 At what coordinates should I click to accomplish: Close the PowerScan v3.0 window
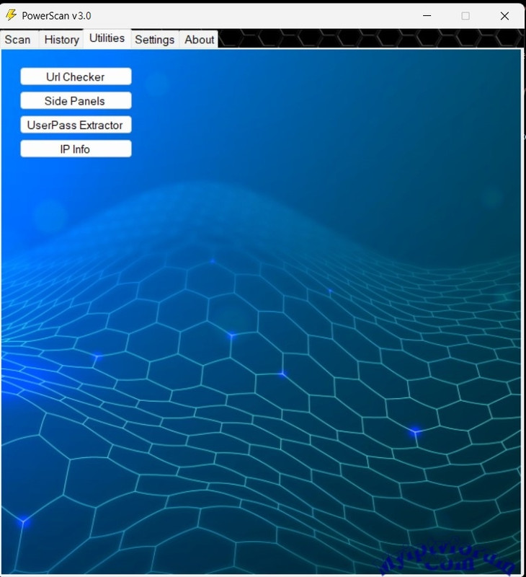click(504, 16)
